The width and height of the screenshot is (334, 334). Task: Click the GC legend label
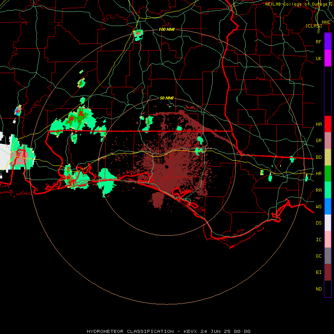(x=318, y=256)
